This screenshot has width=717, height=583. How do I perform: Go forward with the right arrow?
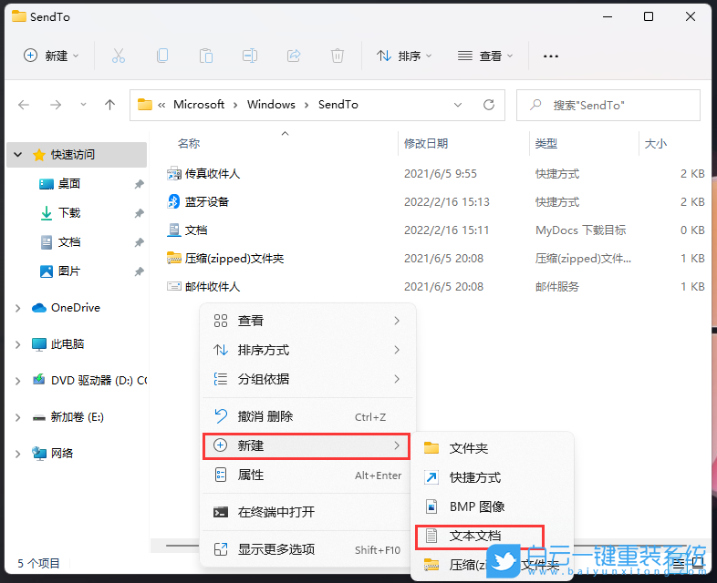coord(56,105)
